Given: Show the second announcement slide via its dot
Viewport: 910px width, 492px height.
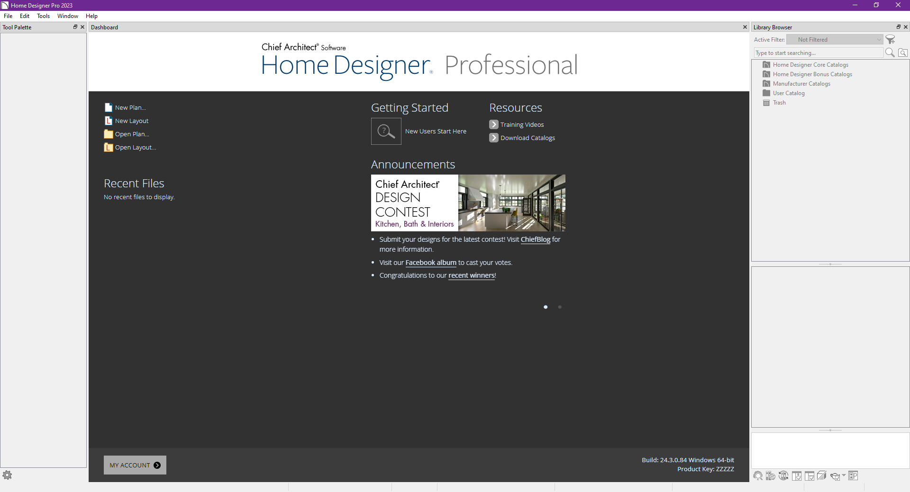Looking at the screenshot, I should [560, 307].
